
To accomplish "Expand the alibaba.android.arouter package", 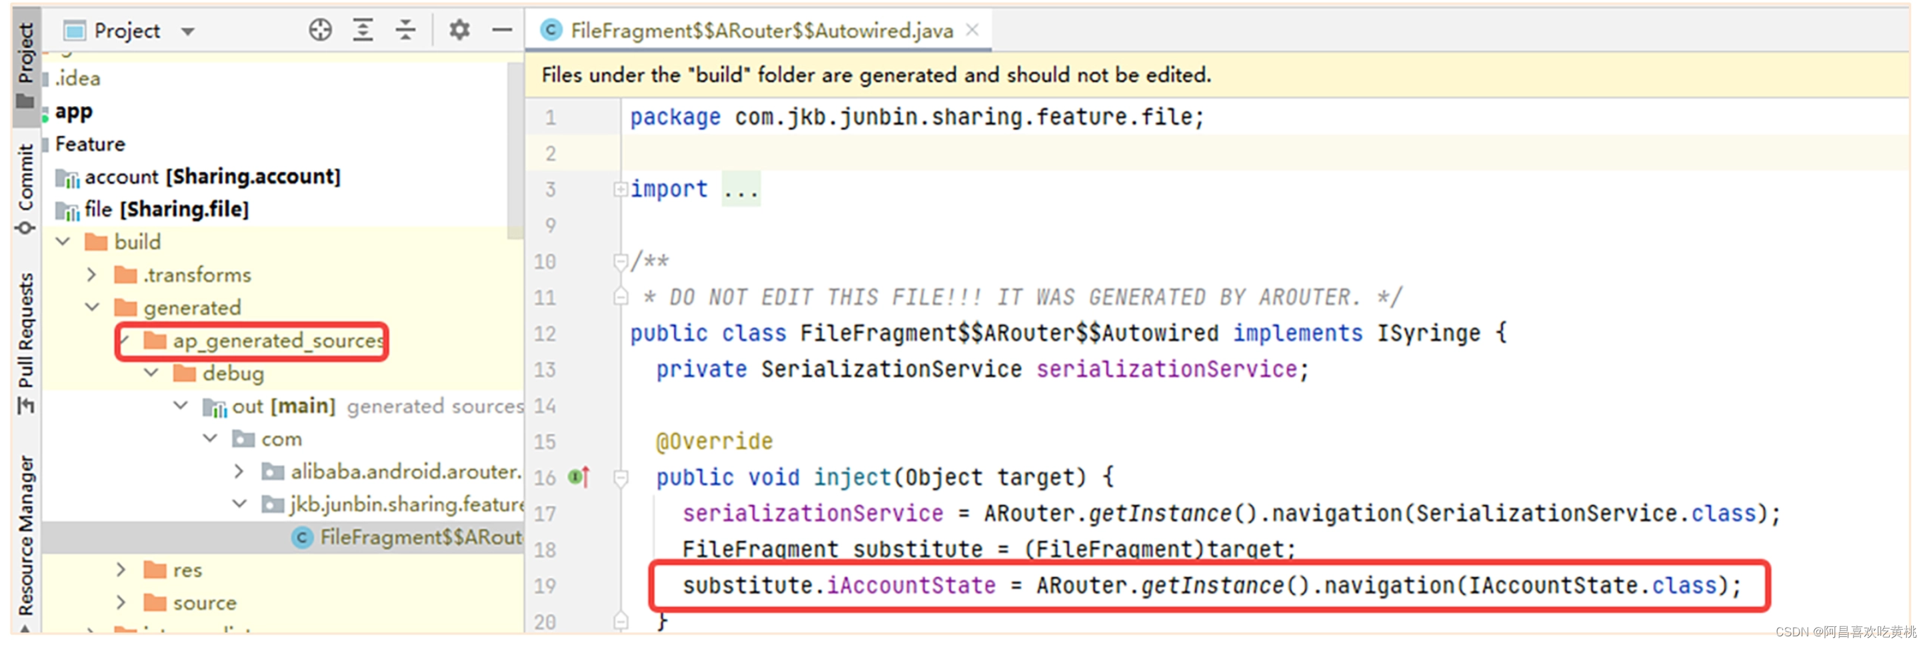I will [x=239, y=471].
